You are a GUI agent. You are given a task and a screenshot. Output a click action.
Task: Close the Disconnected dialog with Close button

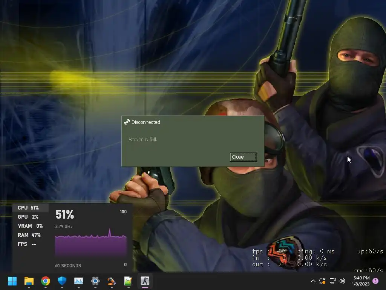(243, 157)
